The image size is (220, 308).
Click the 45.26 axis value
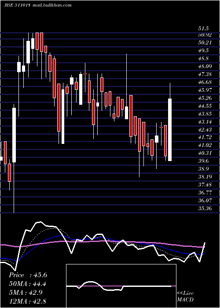[x=205, y=98]
